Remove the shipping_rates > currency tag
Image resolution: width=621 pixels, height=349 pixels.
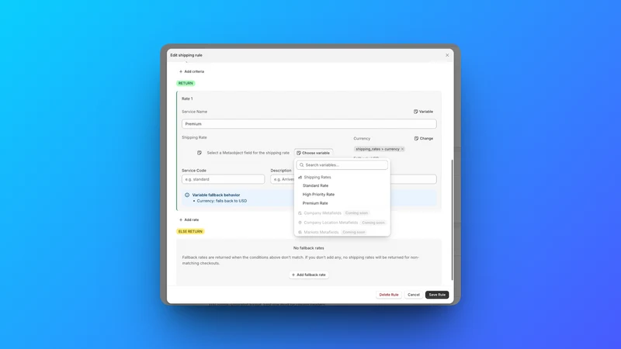coord(402,149)
